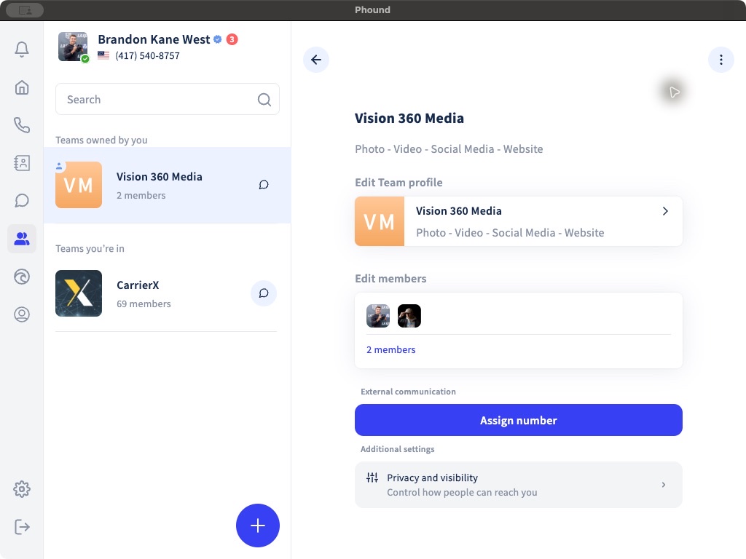Click the red 3 notification badge
The width and height of the screenshot is (746, 559).
point(232,39)
